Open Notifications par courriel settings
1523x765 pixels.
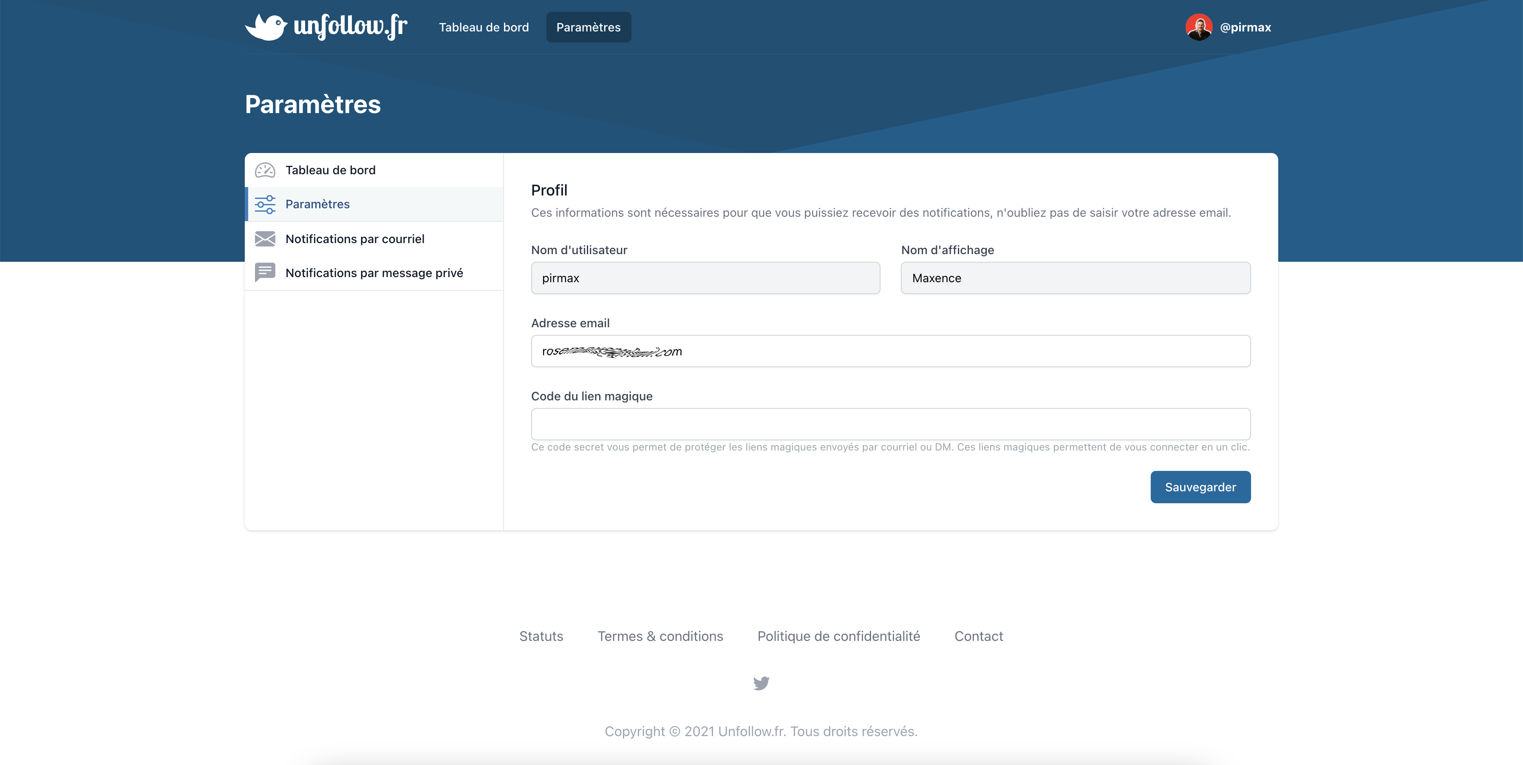[x=355, y=239]
